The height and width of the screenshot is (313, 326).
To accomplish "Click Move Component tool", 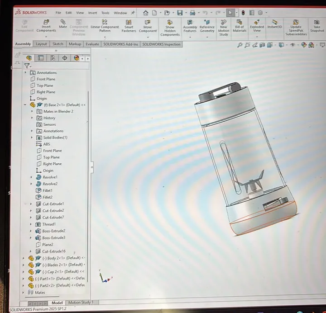I will click(148, 26).
